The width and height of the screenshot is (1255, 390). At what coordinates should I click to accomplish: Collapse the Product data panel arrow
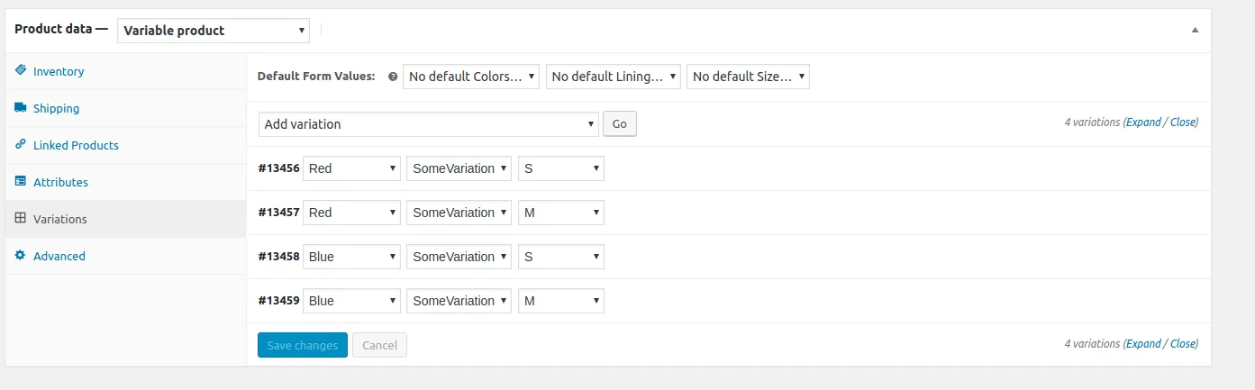coord(1195,30)
